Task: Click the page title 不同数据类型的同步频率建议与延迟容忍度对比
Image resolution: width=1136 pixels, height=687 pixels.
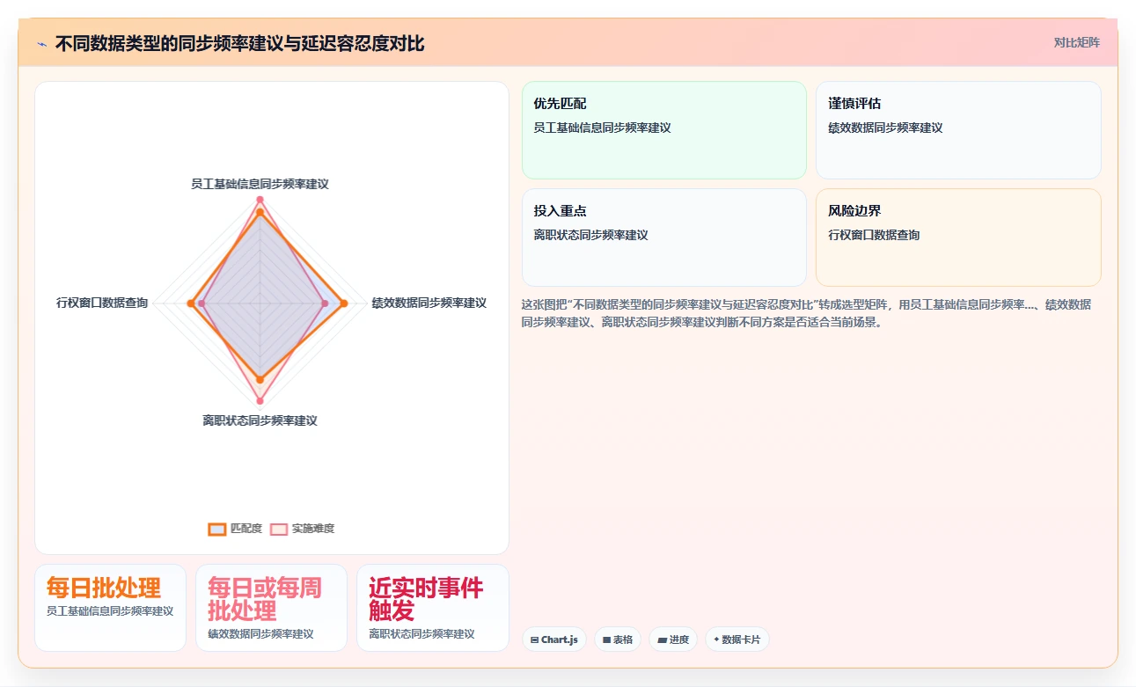Action: (x=239, y=43)
